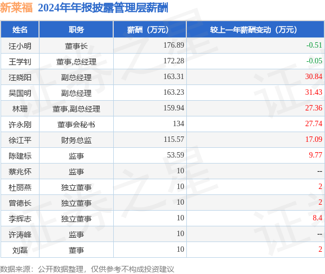Click the salary change -0.51

(x=314, y=45)
